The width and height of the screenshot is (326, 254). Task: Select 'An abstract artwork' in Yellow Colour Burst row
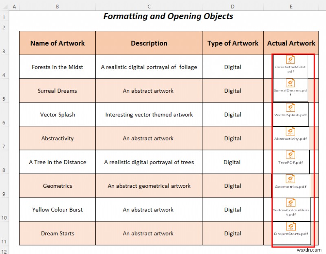click(149, 209)
